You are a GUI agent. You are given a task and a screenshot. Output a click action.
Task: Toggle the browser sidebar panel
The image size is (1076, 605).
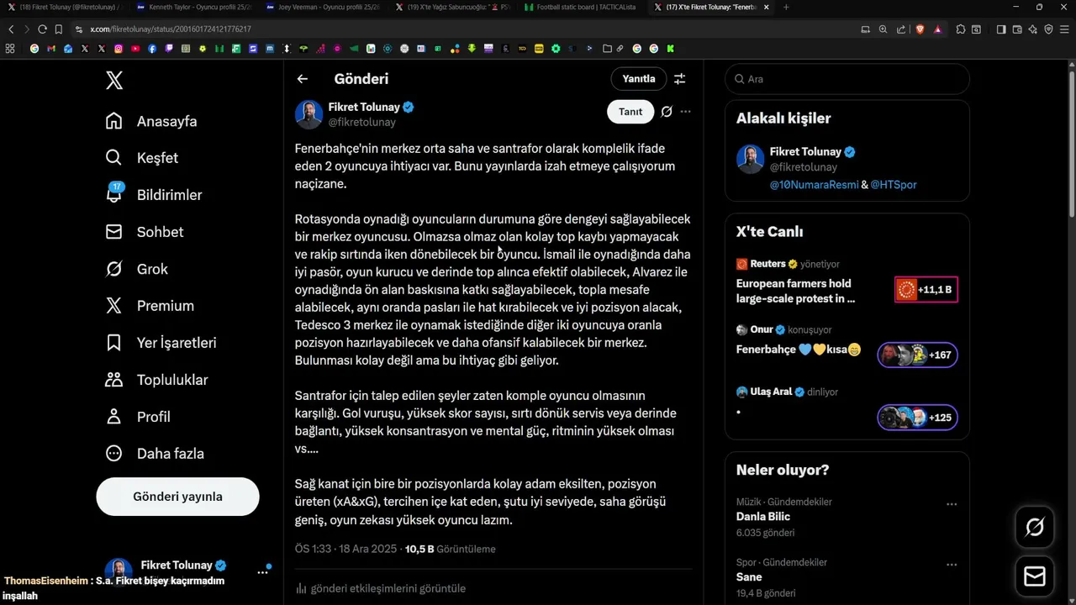click(x=1001, y=29)
